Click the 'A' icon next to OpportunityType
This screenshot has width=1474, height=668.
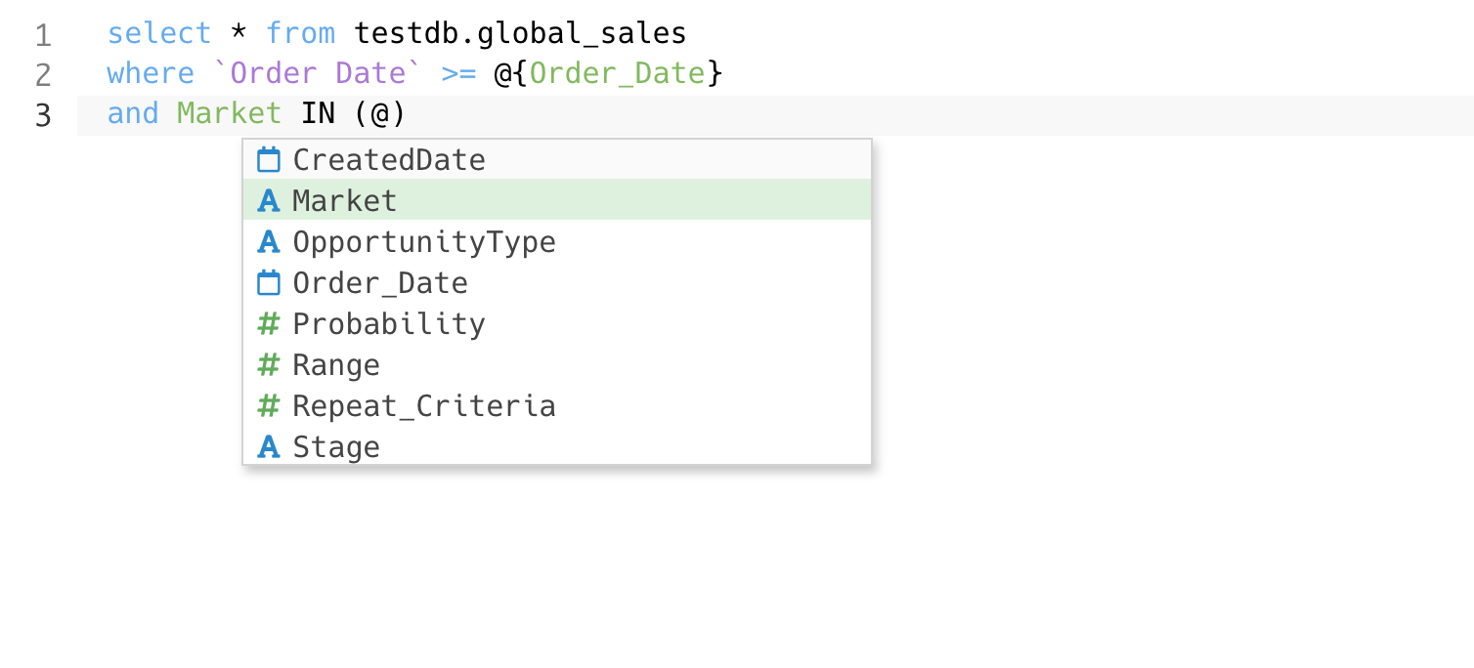coord(268,242)
